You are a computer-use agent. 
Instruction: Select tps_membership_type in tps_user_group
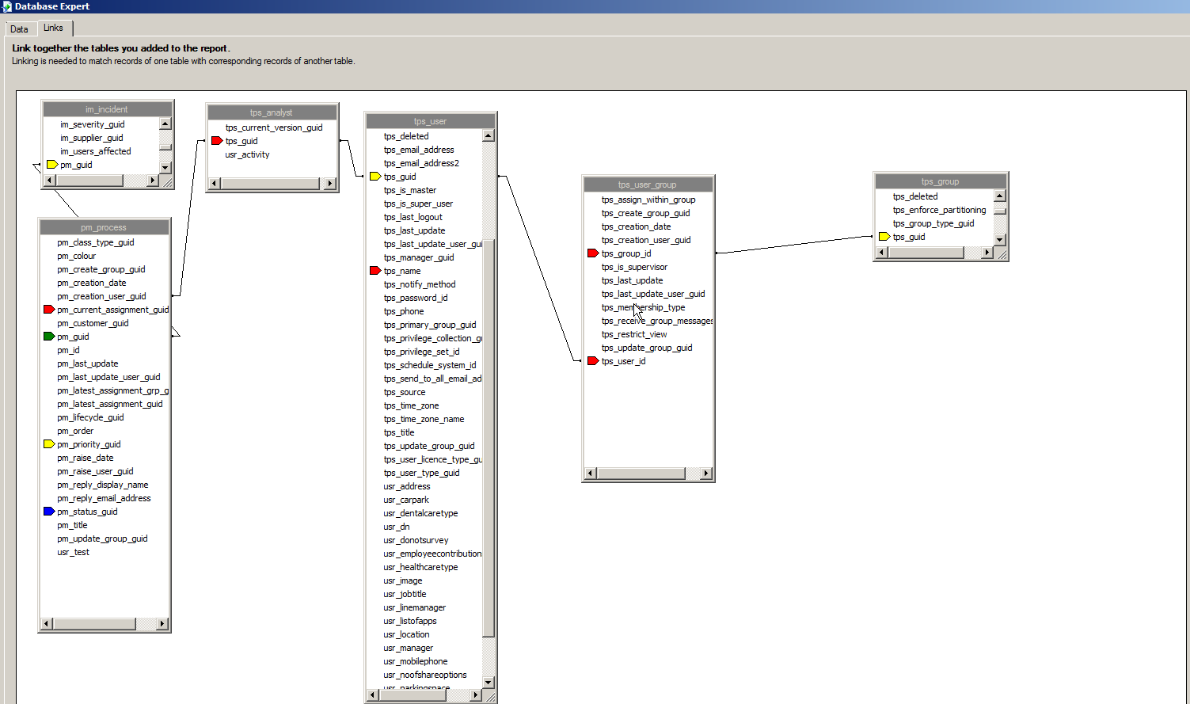click(643, 307)
